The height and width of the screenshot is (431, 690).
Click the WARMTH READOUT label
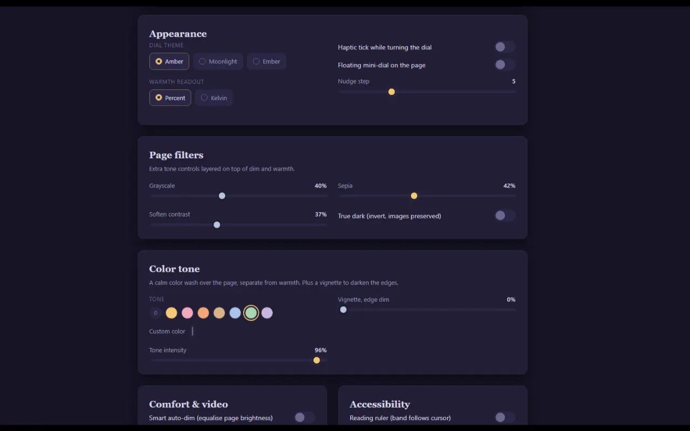(x=177, y=82)
